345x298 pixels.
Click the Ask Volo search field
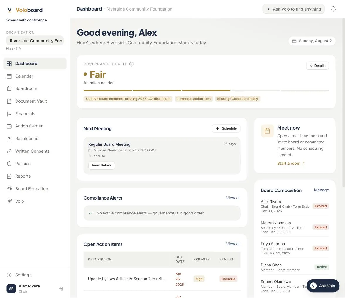[x=293, y=9]
